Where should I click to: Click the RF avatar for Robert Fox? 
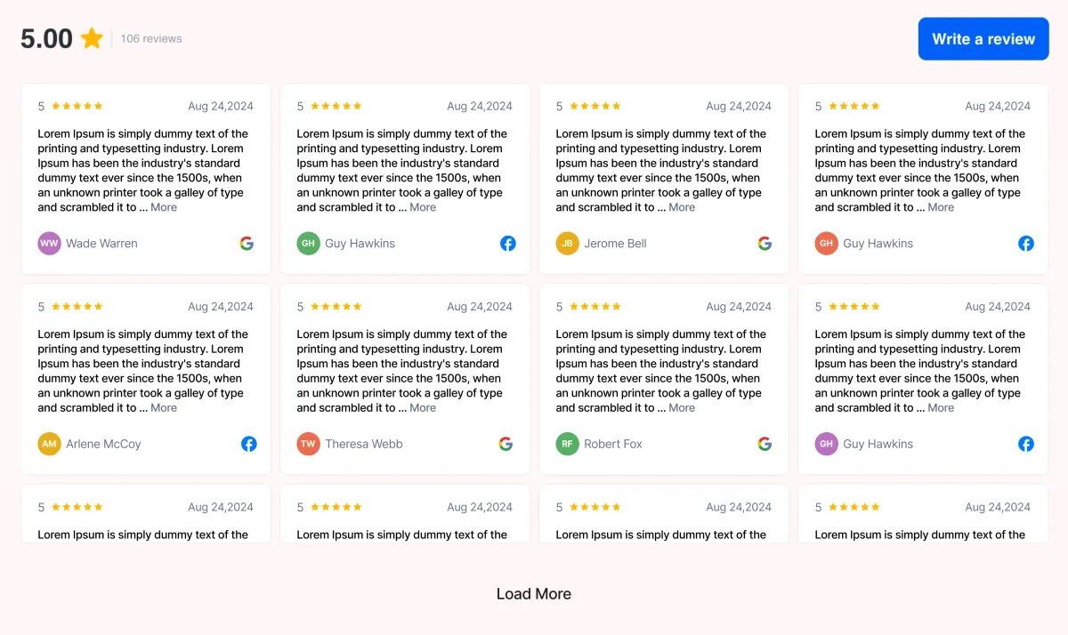coord(567,444)
